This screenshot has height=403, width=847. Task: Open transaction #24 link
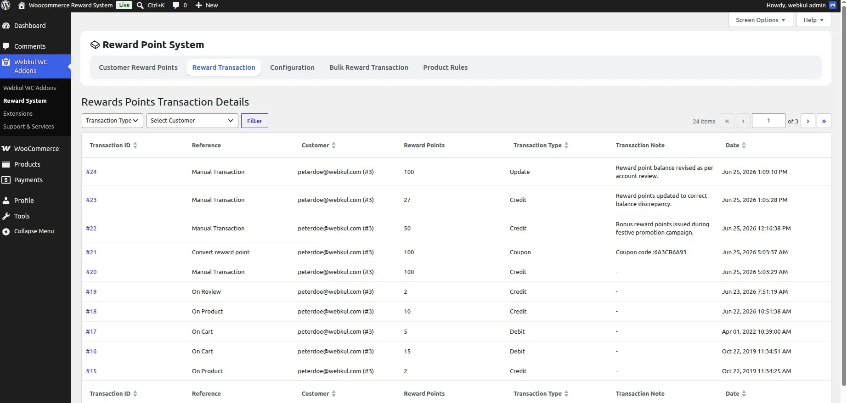click(91, 172)
